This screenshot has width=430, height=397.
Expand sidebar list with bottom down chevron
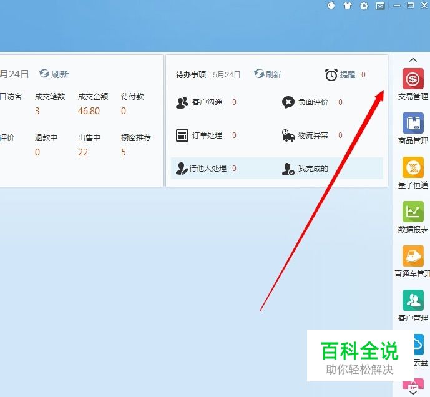tap(413, 393)
